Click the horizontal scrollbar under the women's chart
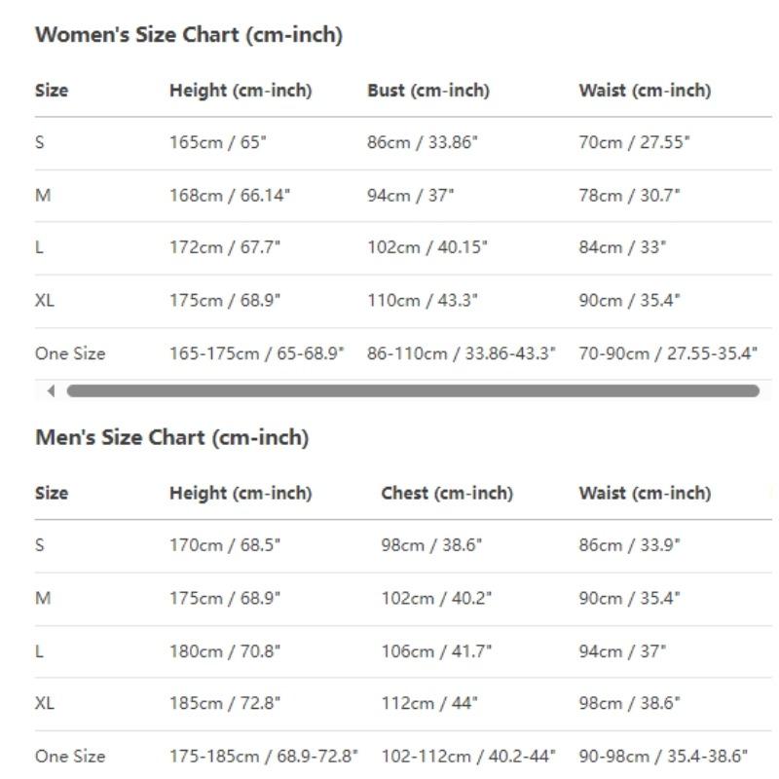This screenshot has width=779, height=779. [x=413, y=391]
